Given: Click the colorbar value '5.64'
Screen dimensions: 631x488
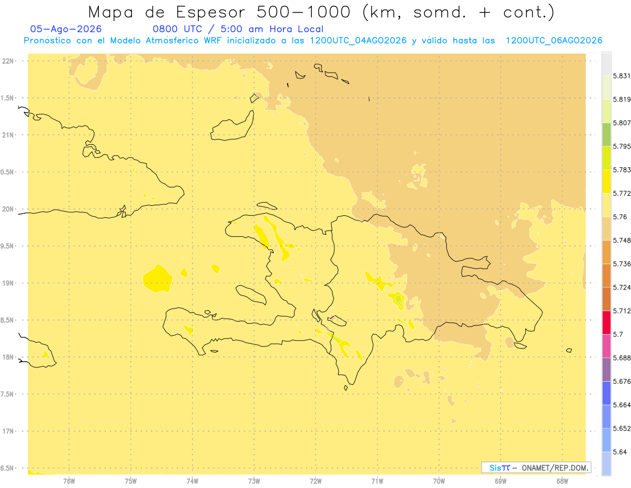Looking at the screenshot, I should pos(620,452).
